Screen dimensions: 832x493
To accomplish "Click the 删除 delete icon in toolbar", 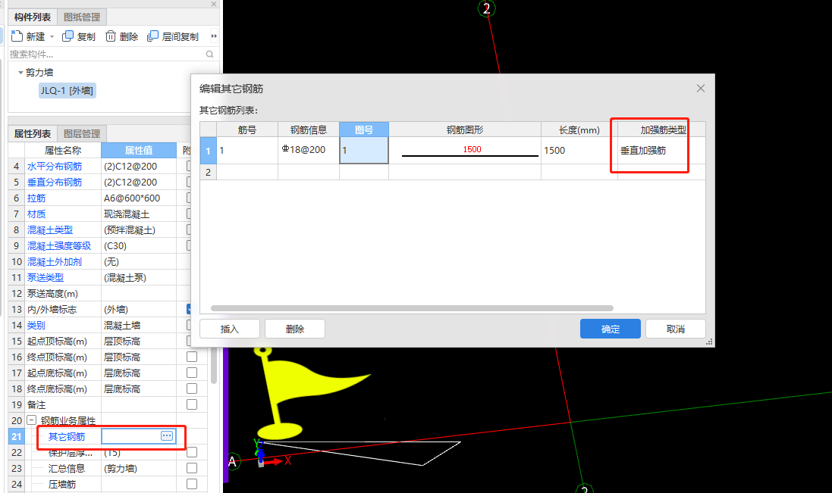I will pos(111,36).
